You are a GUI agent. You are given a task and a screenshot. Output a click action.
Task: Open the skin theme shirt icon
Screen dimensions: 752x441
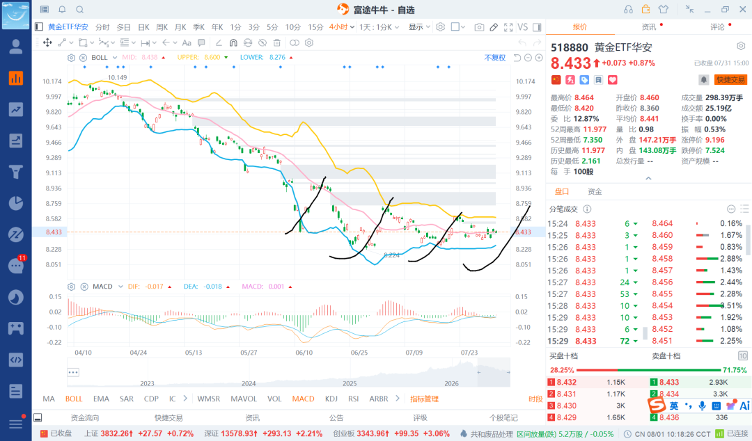[x=664, y=9]
